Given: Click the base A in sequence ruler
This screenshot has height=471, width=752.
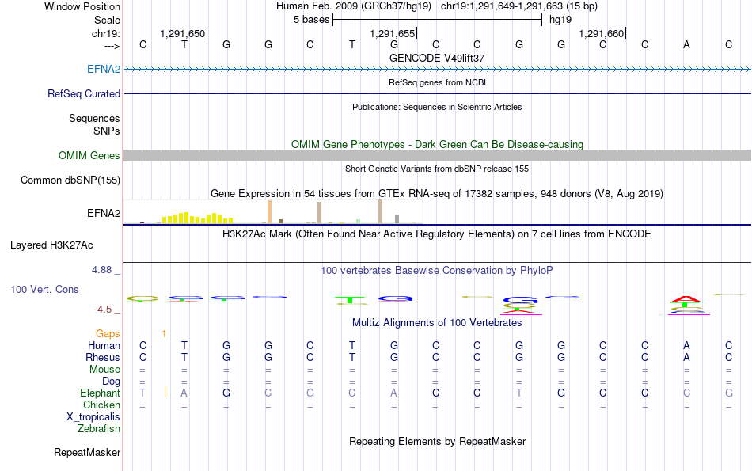Looking at the screenshot, I should pyautogui.click(x=687, y=44).
